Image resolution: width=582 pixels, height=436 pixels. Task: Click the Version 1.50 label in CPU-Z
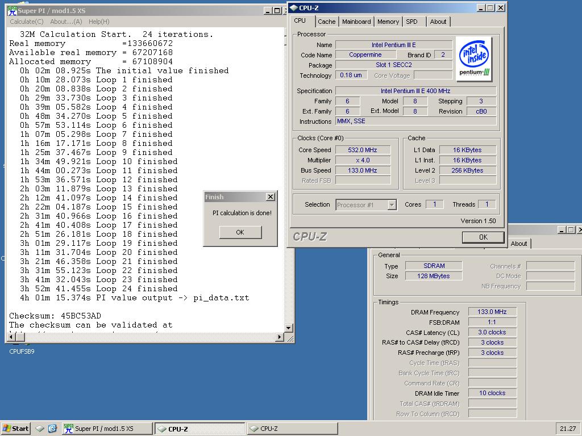pyautogui.click(x=478, y=221)
